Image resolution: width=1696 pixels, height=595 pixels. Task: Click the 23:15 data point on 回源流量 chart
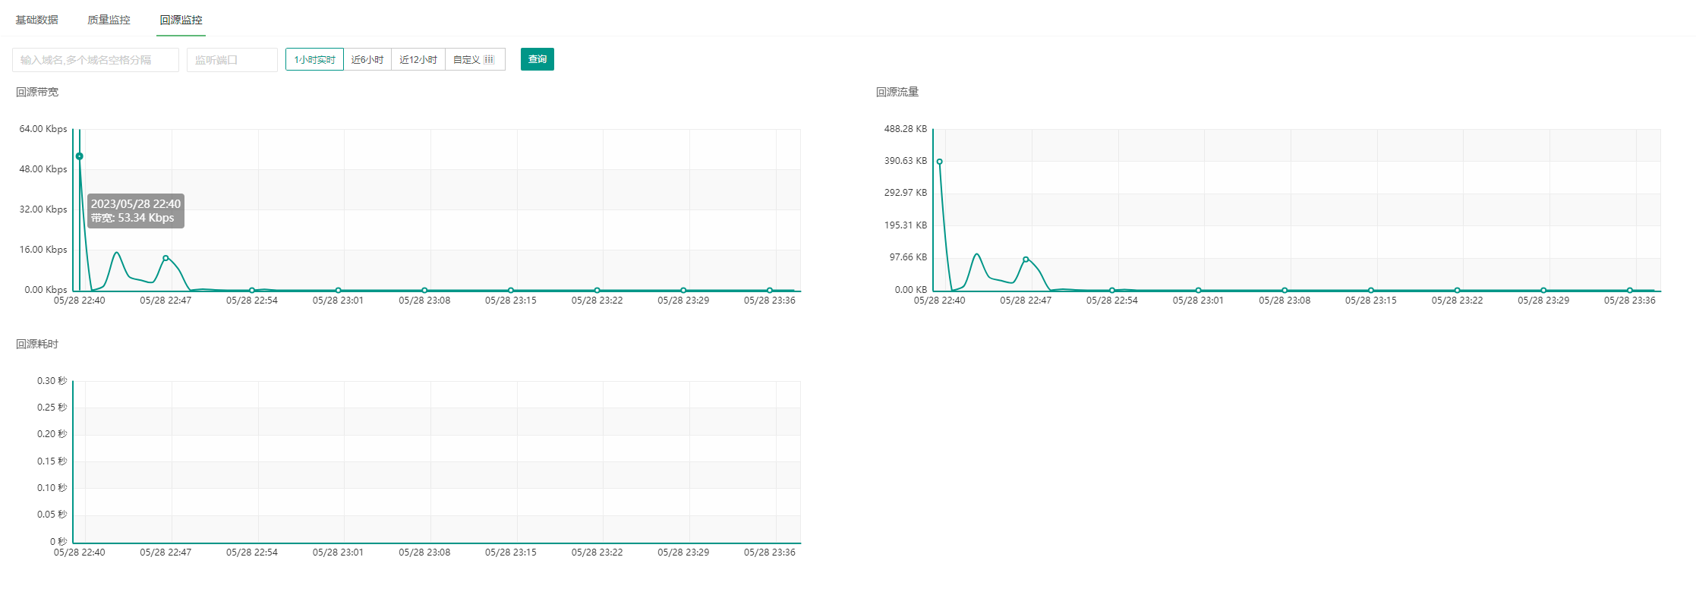pos(1370,290)
